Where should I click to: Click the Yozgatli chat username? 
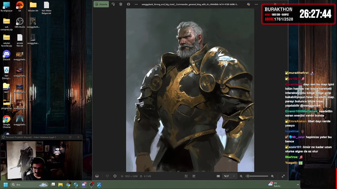[x=291, y=163]
